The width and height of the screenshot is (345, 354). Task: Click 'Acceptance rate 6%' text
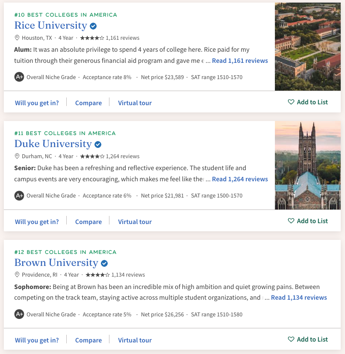coord(107,195)
